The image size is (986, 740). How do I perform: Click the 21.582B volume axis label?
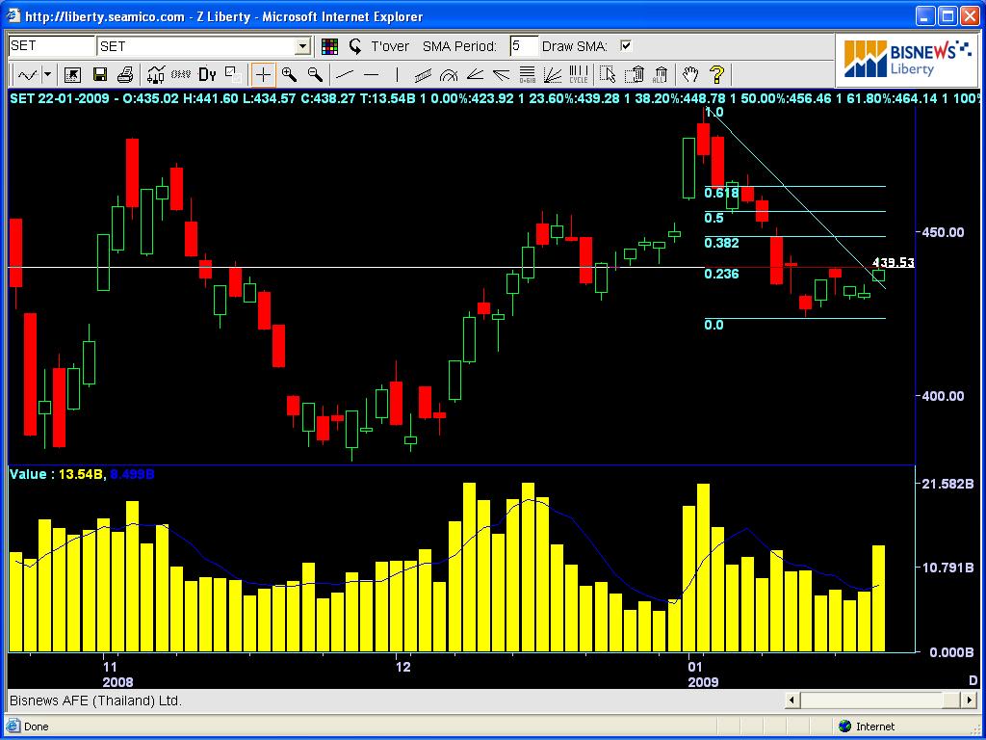(x=947, y=484)
